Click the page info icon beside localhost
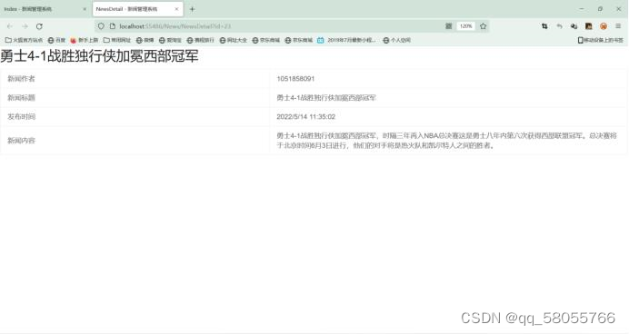 click(113, 26)
